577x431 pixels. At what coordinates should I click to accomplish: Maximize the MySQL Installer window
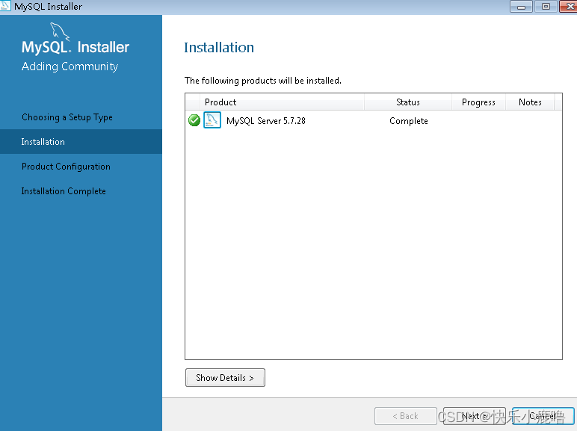tap(546, 7)
